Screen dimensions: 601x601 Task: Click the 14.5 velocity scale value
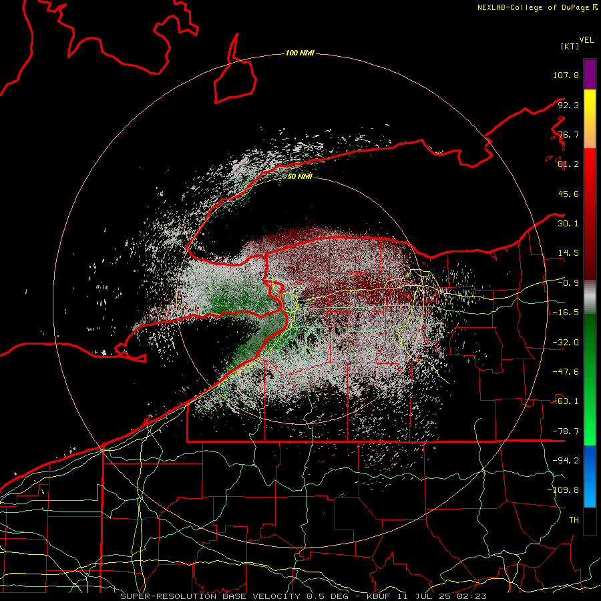pyautogui.click(x=568, y=253)
